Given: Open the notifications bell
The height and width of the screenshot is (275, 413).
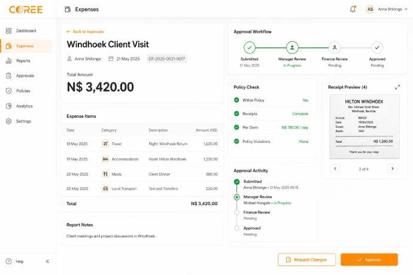Looking at the screenshot, I should [353, 9].
